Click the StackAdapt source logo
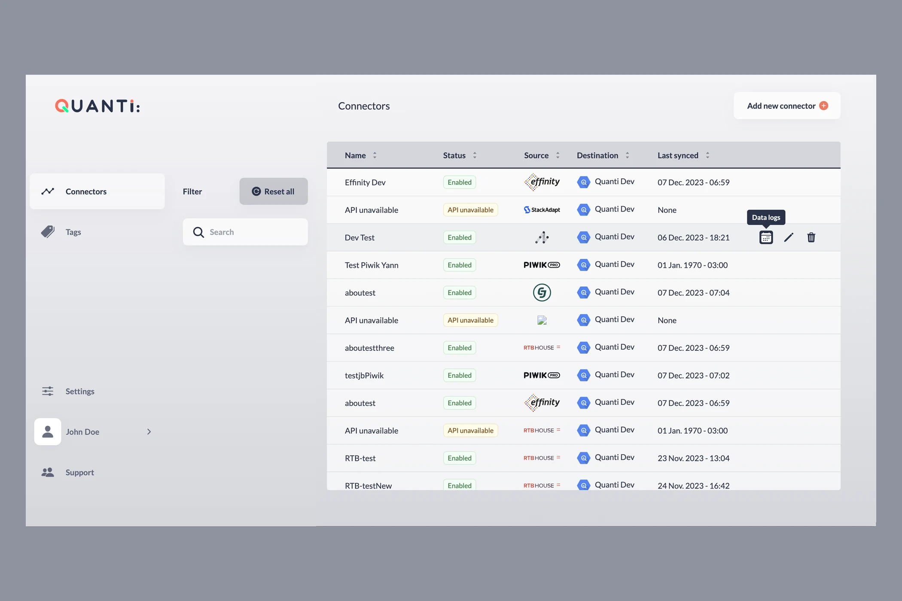Viewport: 902px width, 601px height. tap(542, 209)
